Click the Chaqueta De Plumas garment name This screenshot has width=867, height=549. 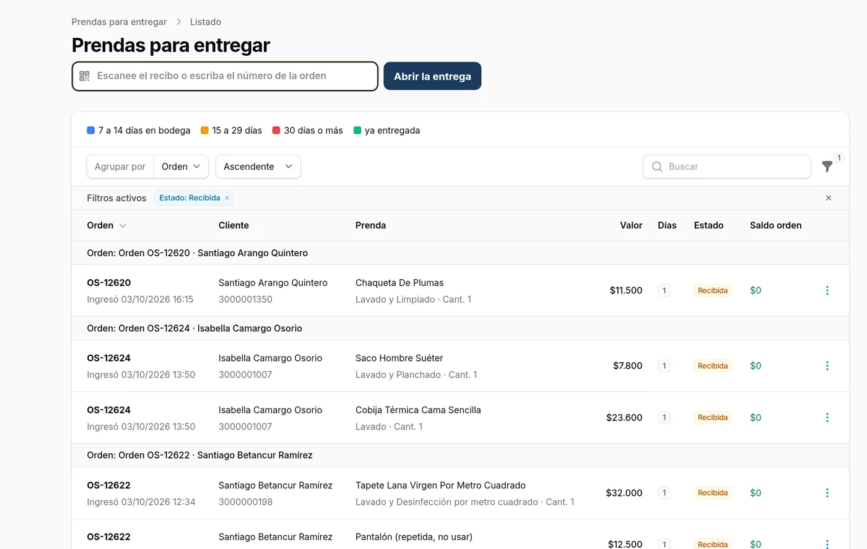coord(399,283)
